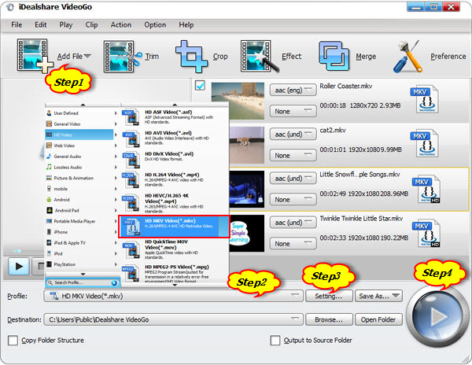The image size is (472, 365).
Task: Select HD HEVC/H.265 4K Video format
Action: (x=175, y=203)
